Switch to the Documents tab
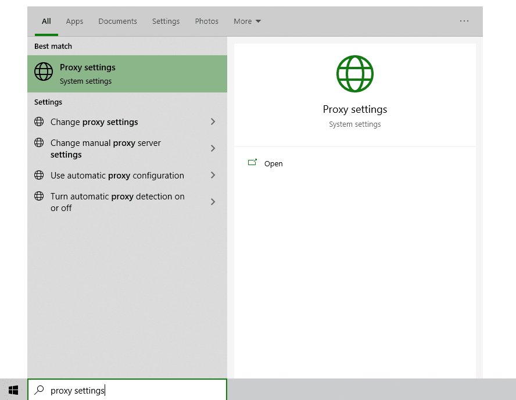The width and height of the screenshot is (516, 400). [x=117, y=21]
